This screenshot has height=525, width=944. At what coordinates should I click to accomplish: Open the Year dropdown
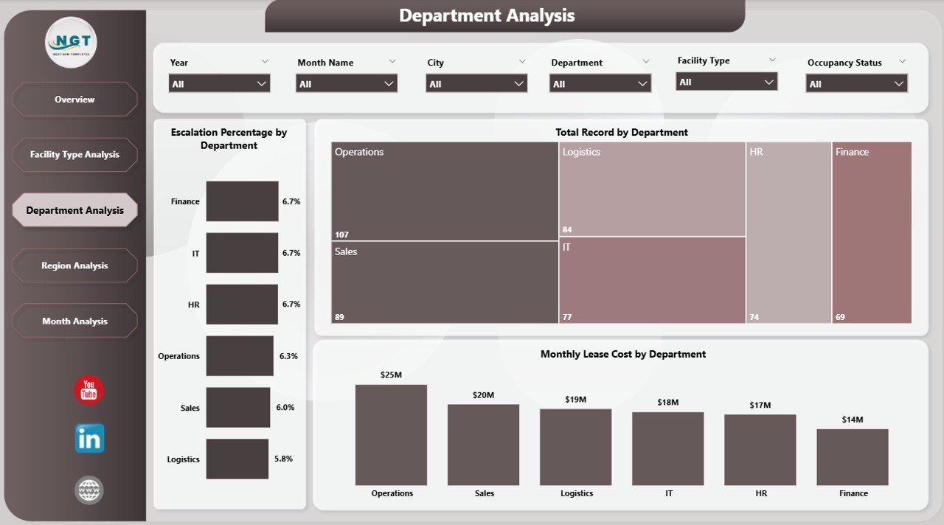click(219, 84)
